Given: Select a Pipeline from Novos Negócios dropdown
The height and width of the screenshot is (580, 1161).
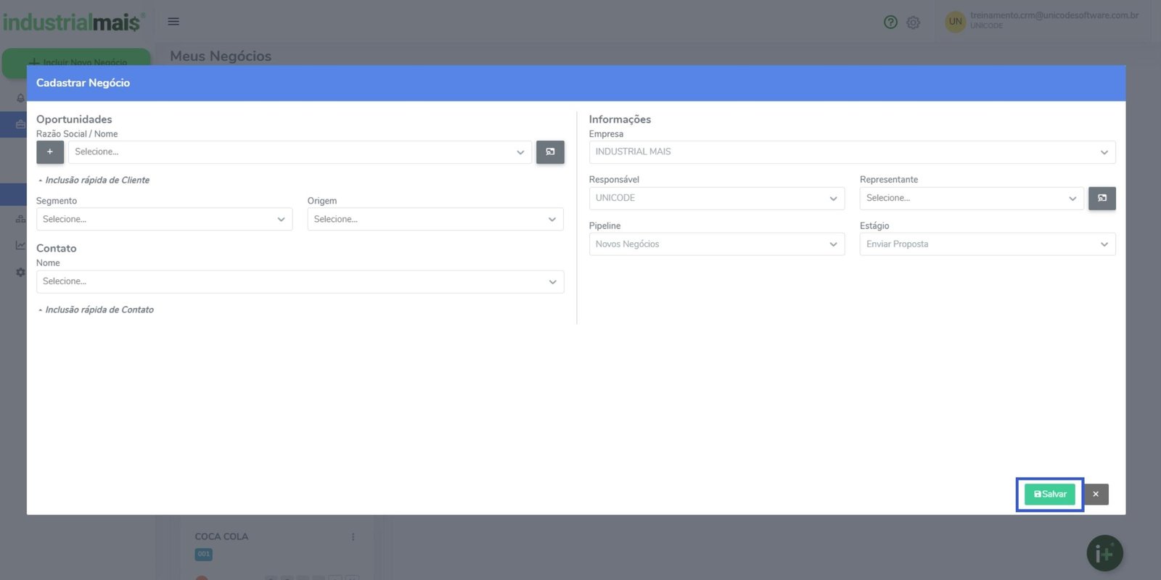Looking at the screenshot, I should tap(717, 244).
